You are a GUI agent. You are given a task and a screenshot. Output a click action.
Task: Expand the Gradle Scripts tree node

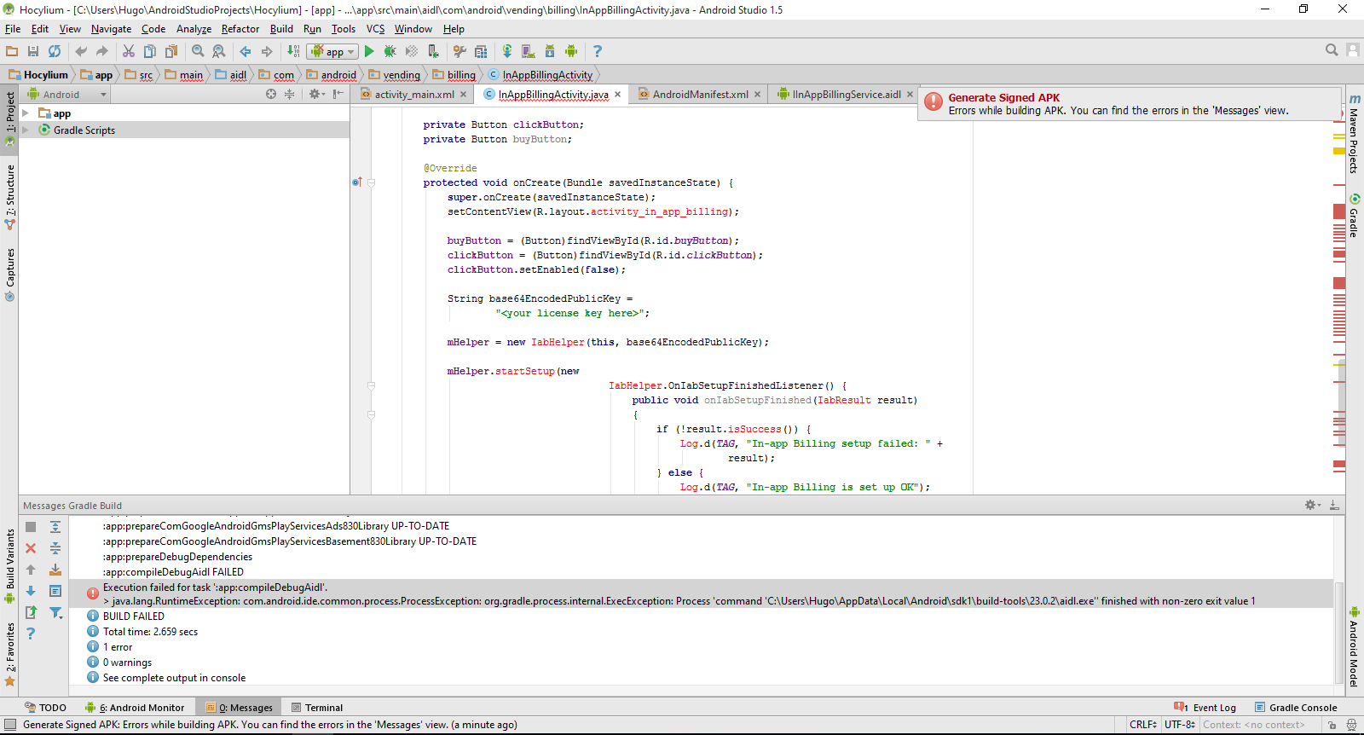pyautogui.click(x=26, y=130)
